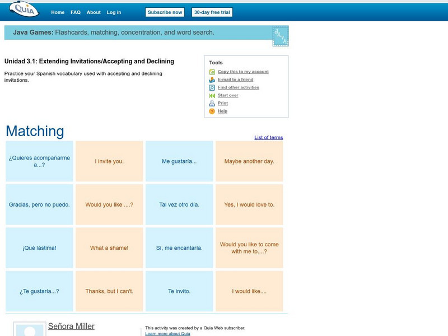Select the 'Maybe another day.' matching card
Screen dimensions: 448x336
(250, 161)
